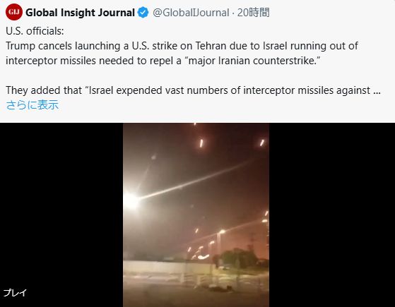Viewport: 395px width, 307px height.
Task: Open the night sky missile video thumbnail
Action: (x=196, y=215)
